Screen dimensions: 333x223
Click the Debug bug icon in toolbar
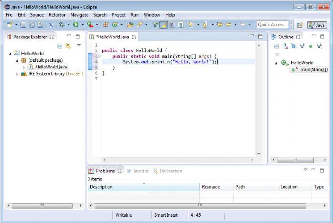(62, 25)
